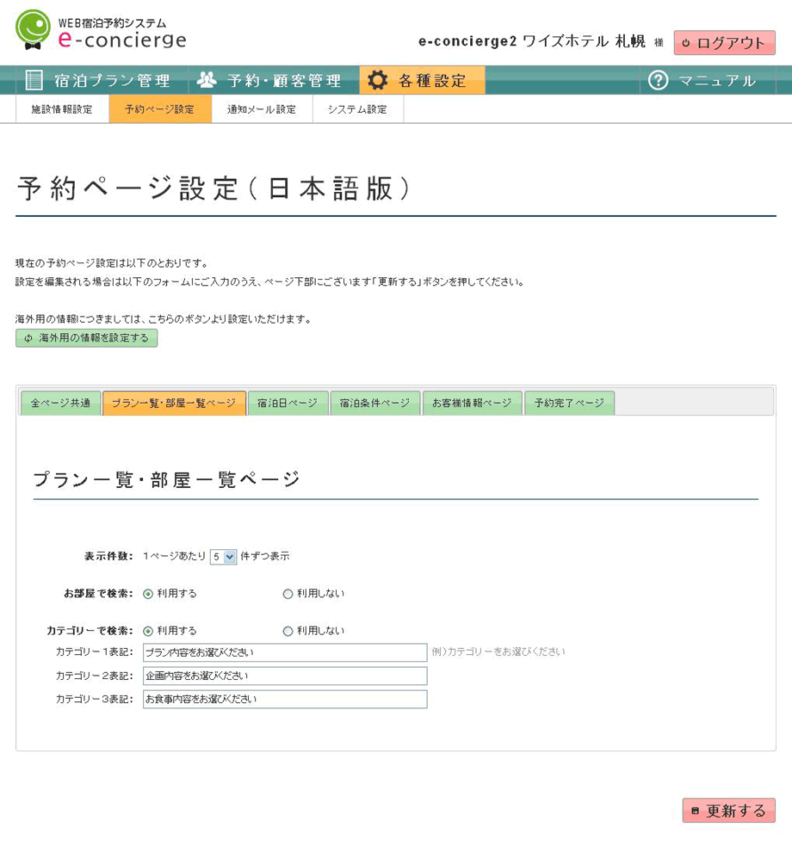Select 利用しない for カテゴリーで検索
The image size is (792, 852).
click(288, 632)
